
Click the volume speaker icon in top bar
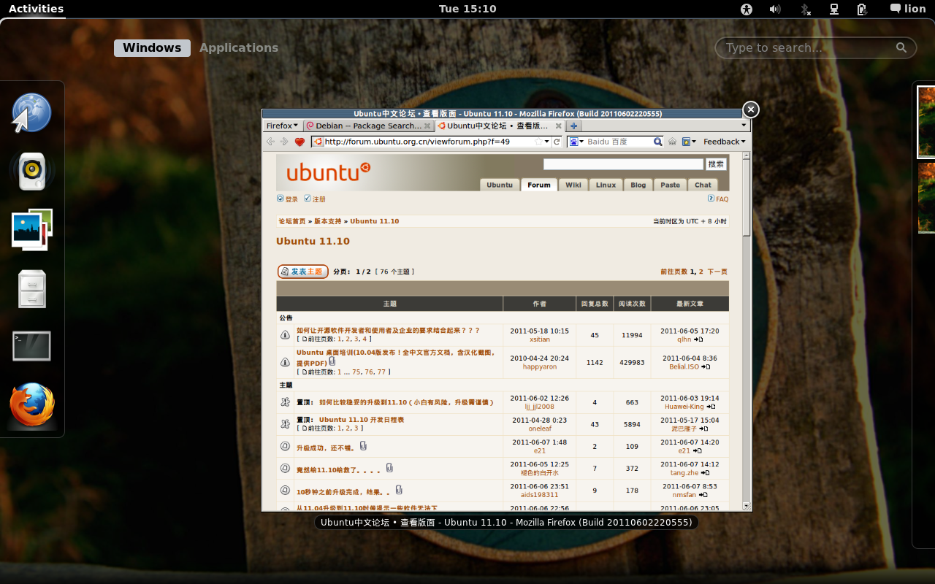775,9
